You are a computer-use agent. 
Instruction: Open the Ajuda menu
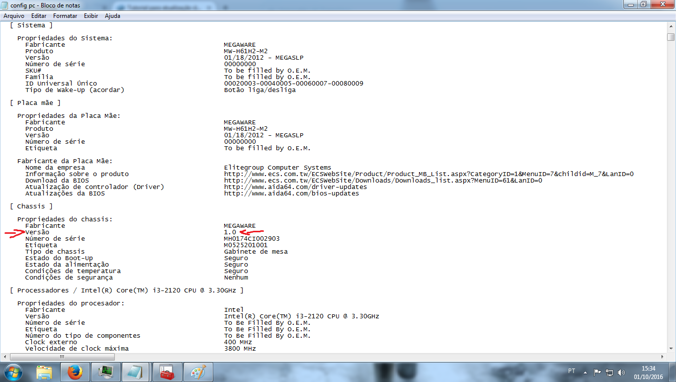pyautogui.click(x=112, y=16)
